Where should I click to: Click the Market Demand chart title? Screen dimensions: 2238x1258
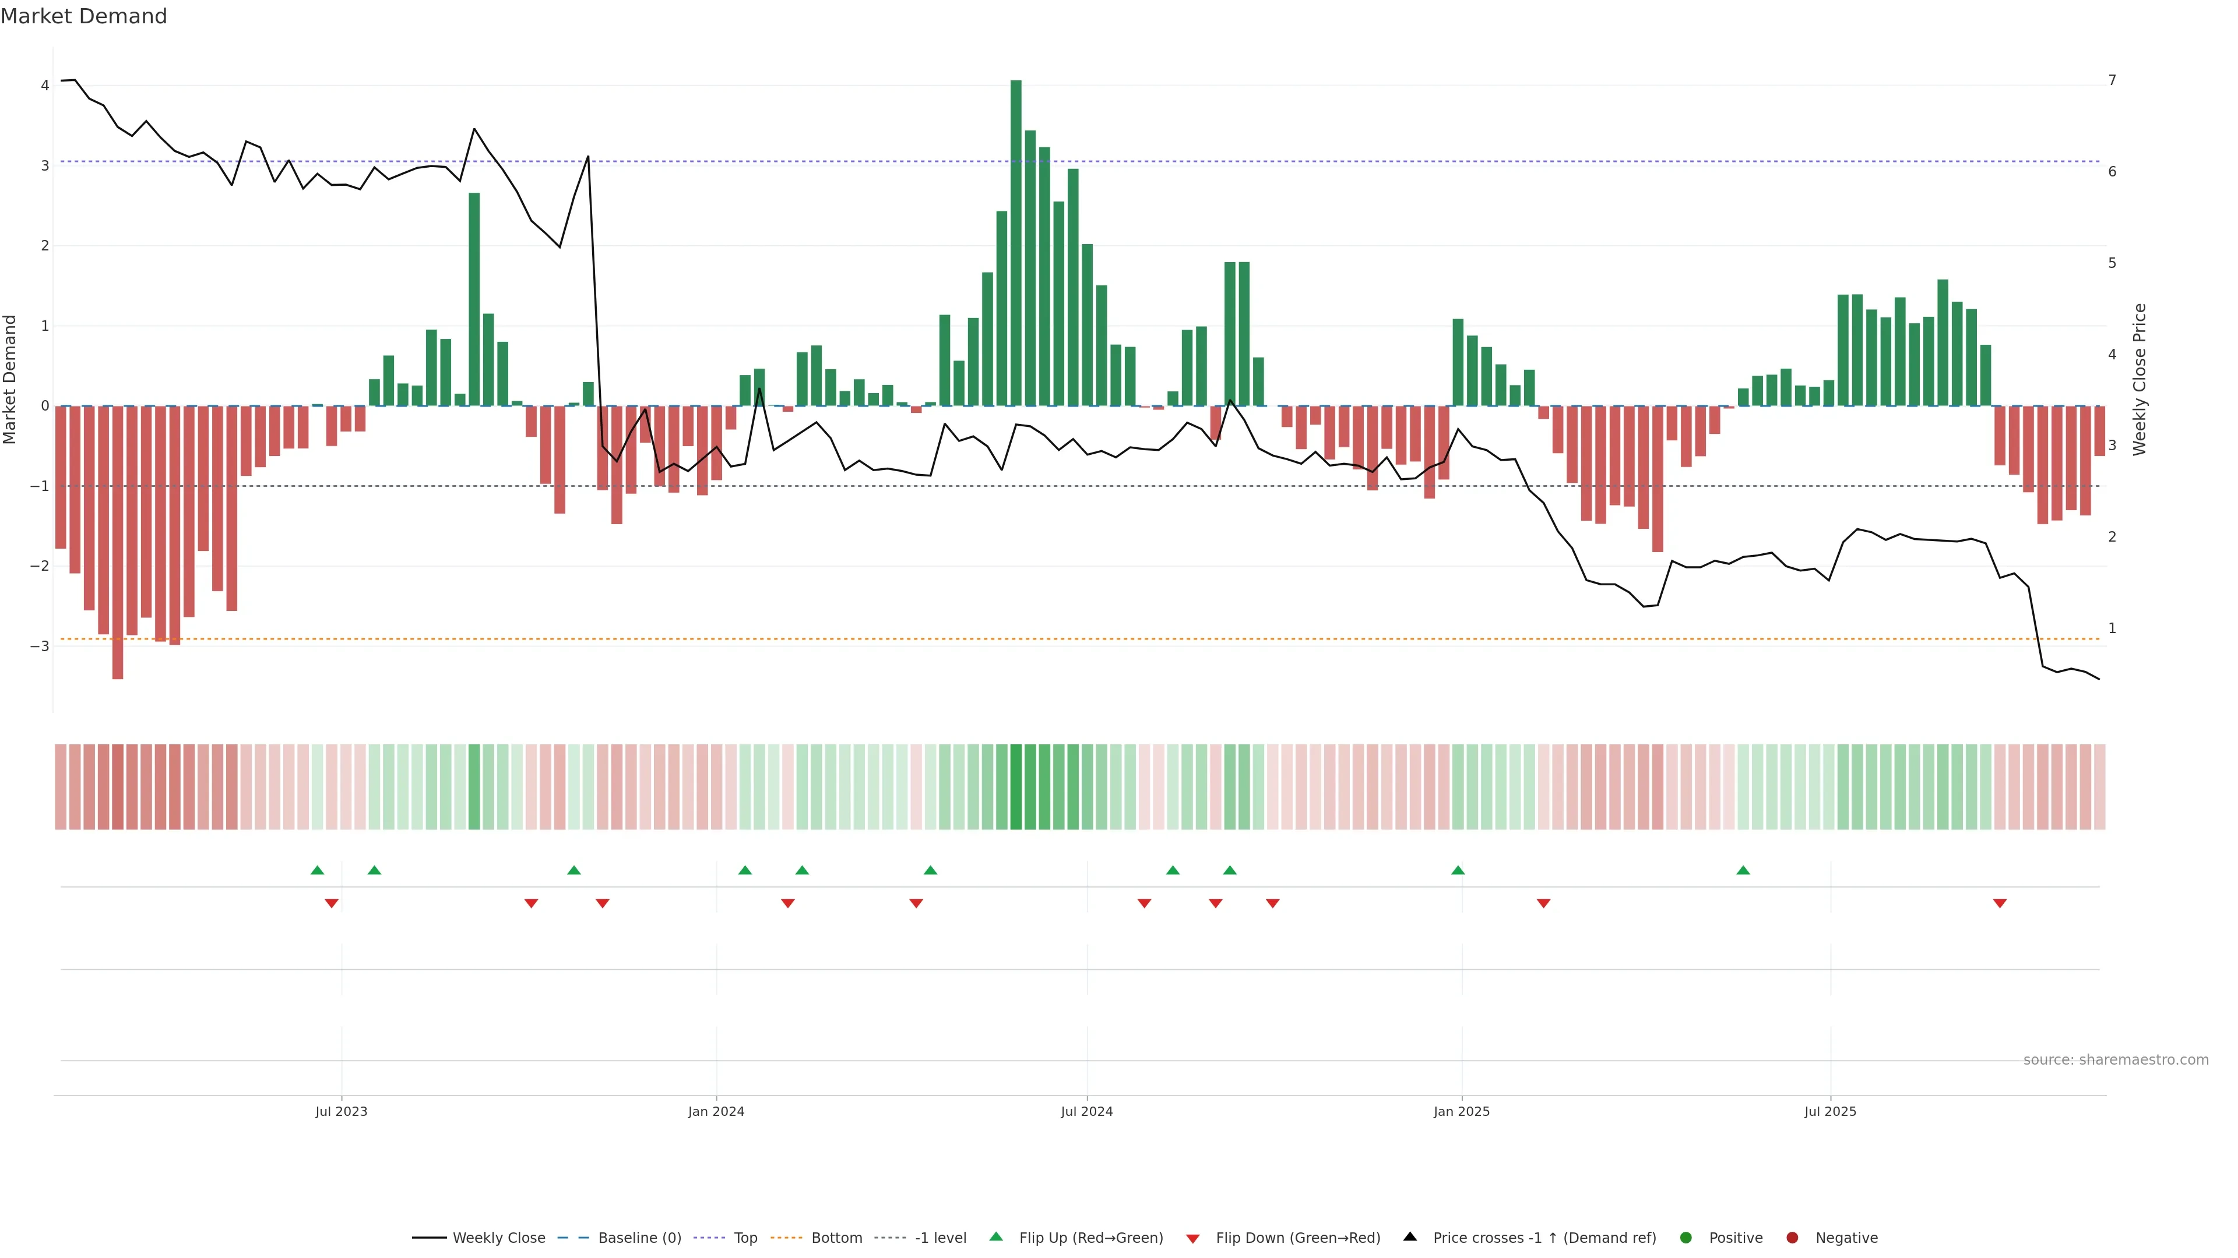83,16
